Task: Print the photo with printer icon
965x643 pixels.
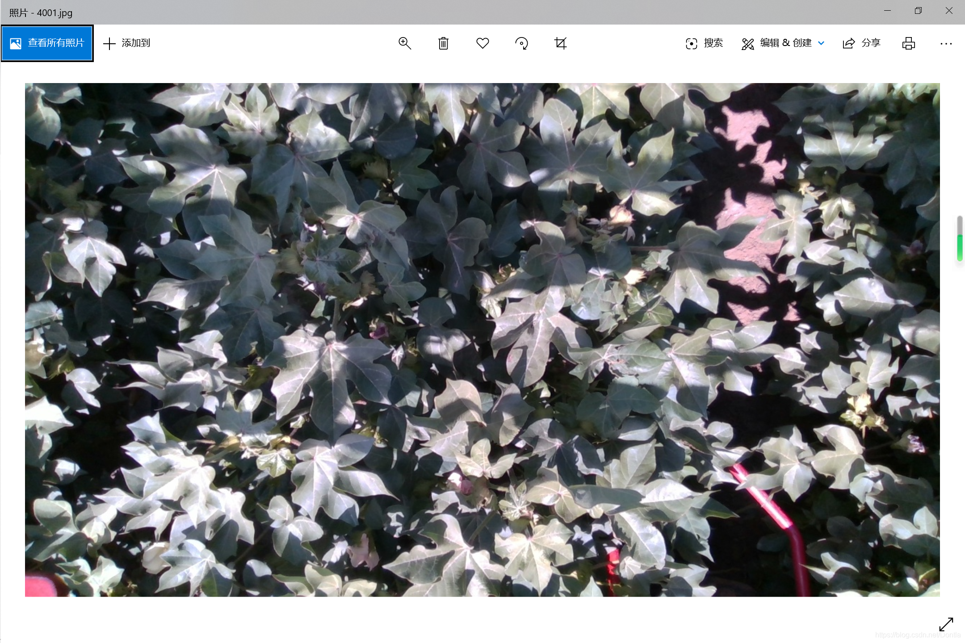Action: tap(908, 43)
